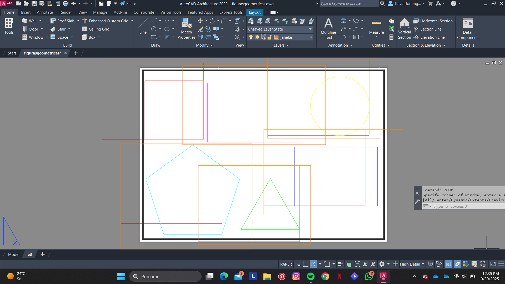Expand the janelas layer dropdown
505x284 pixels.
(x=311, y=37)
